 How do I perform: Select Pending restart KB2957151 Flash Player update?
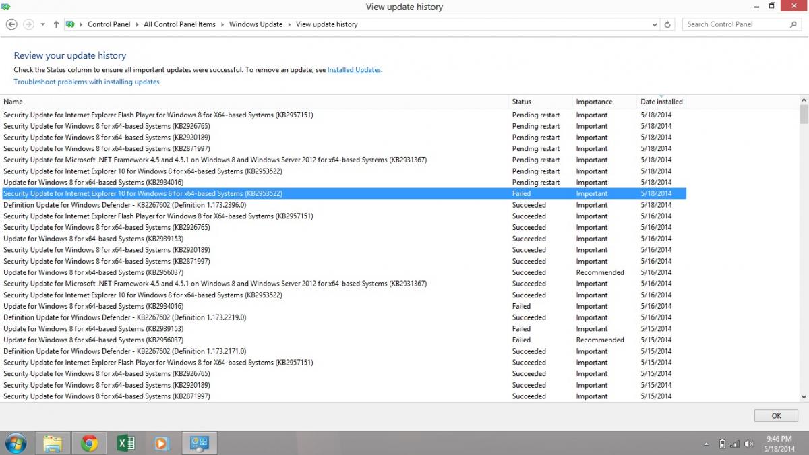tap(343, 115)
